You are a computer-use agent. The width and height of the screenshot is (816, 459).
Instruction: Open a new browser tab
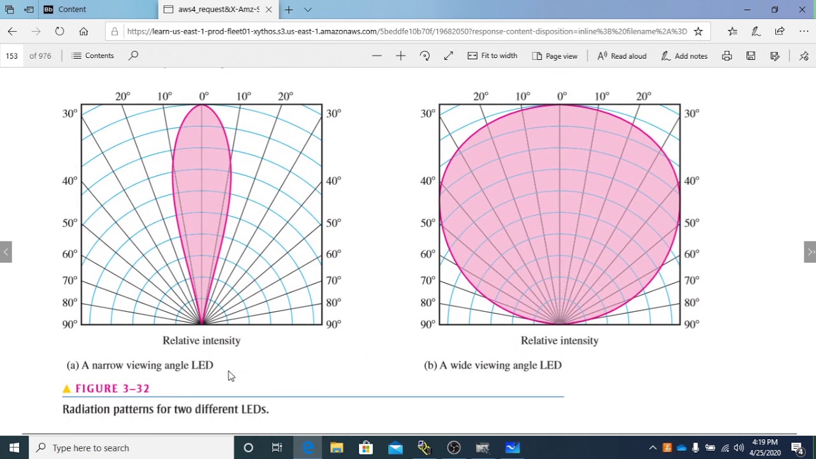click(289, 10)
